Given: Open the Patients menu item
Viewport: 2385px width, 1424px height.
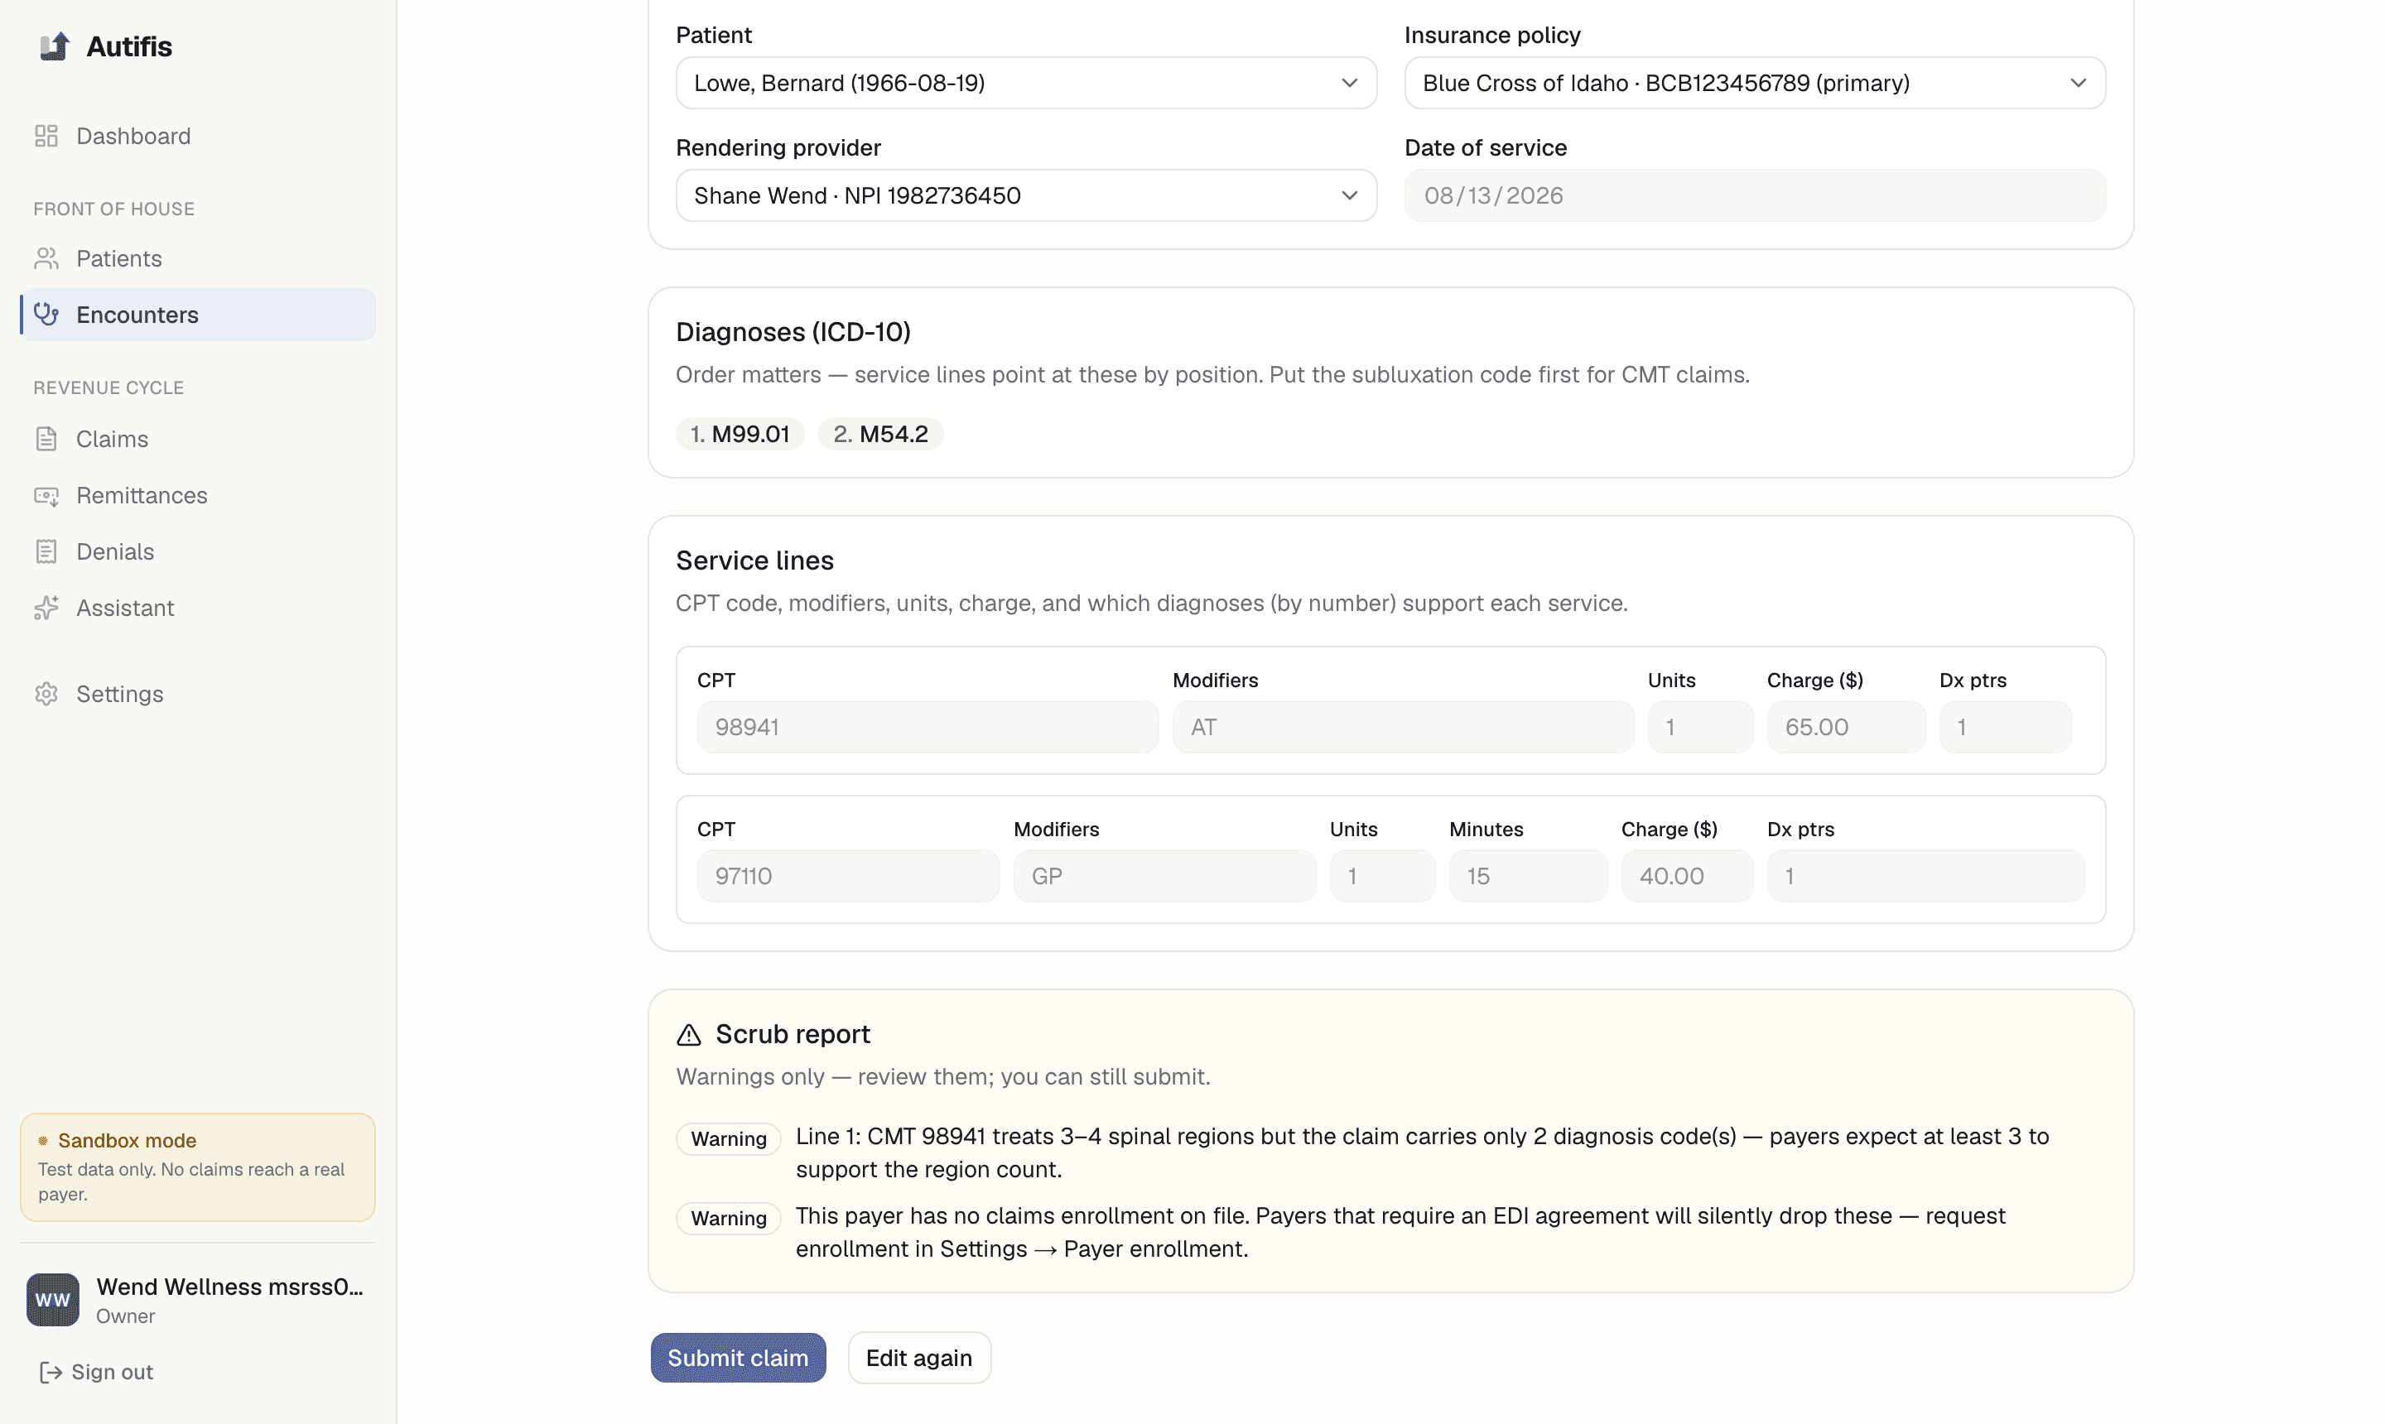Looking at the screenshot, I should coord(198,258).
